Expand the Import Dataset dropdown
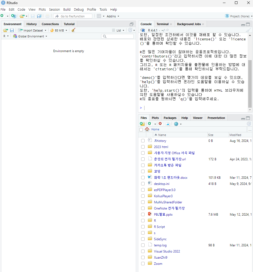This screenshot has height=272, width=253. pos(32,30)
